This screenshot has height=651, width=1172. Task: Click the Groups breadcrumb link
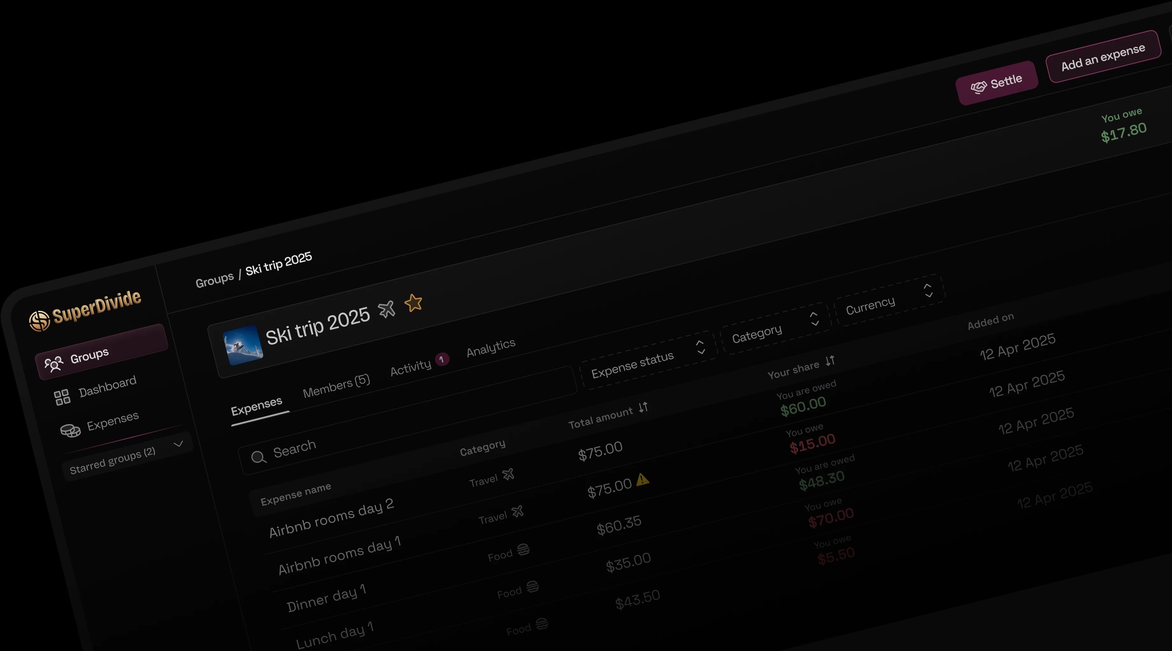[214, 279]
